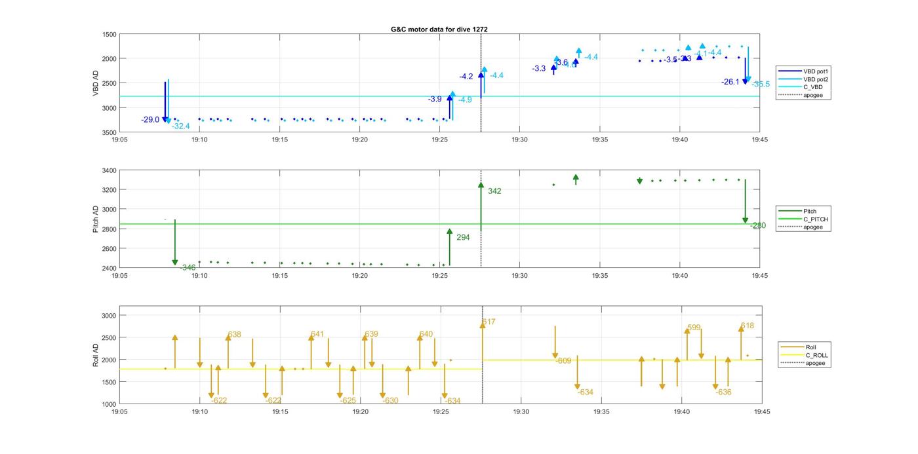Click the '641' roll data label

pyautogui.click(x=317, y=335)
